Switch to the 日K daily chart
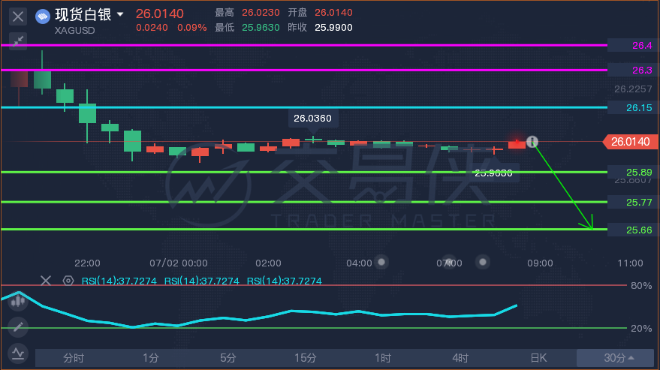This screenshot has height=370, width=660. click(x=538, y=358)
